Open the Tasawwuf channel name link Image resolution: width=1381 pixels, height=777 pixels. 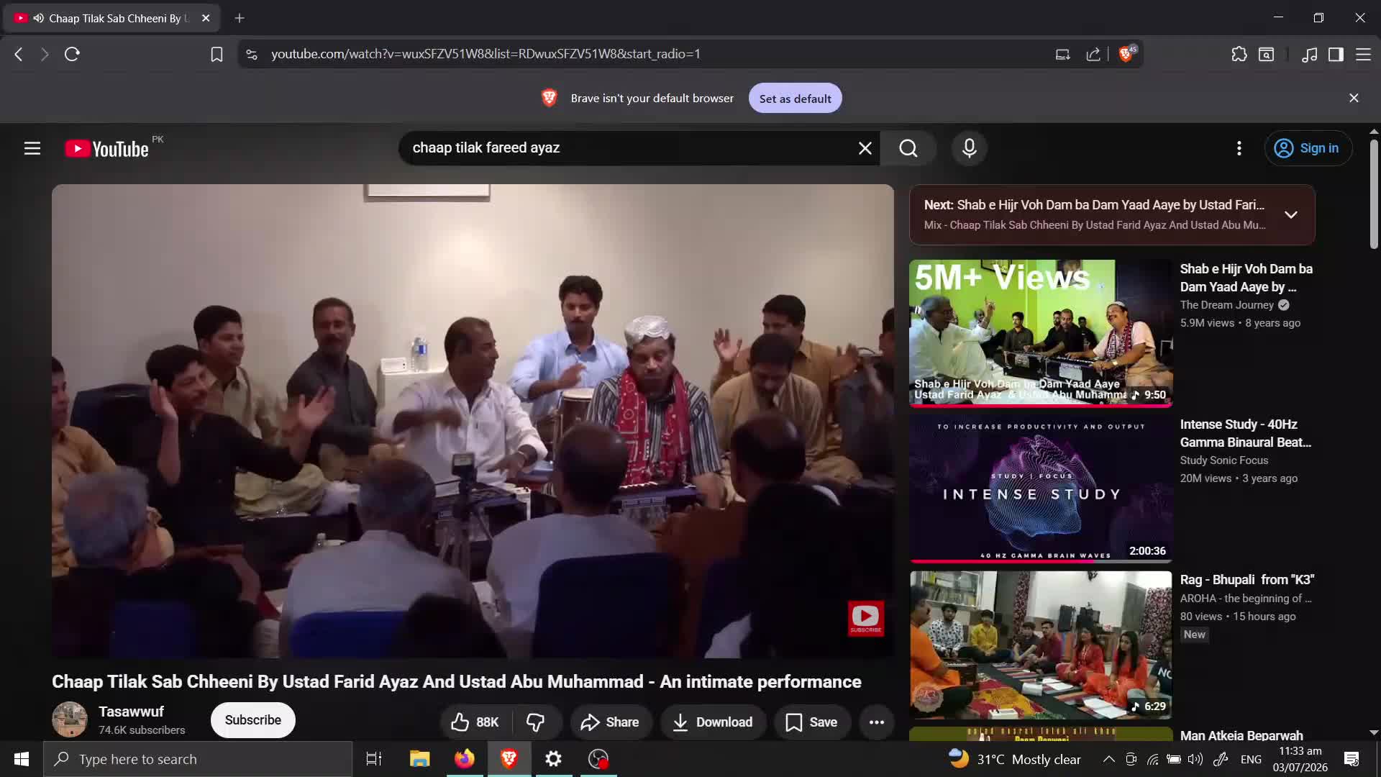131,712
